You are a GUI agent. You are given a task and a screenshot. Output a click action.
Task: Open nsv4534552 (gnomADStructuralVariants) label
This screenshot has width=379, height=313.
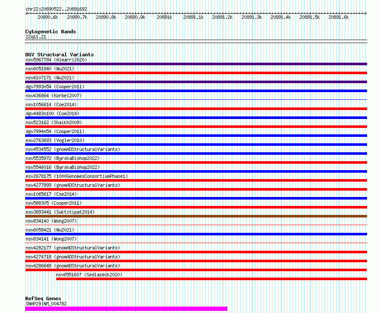click(x=73, y=149)
